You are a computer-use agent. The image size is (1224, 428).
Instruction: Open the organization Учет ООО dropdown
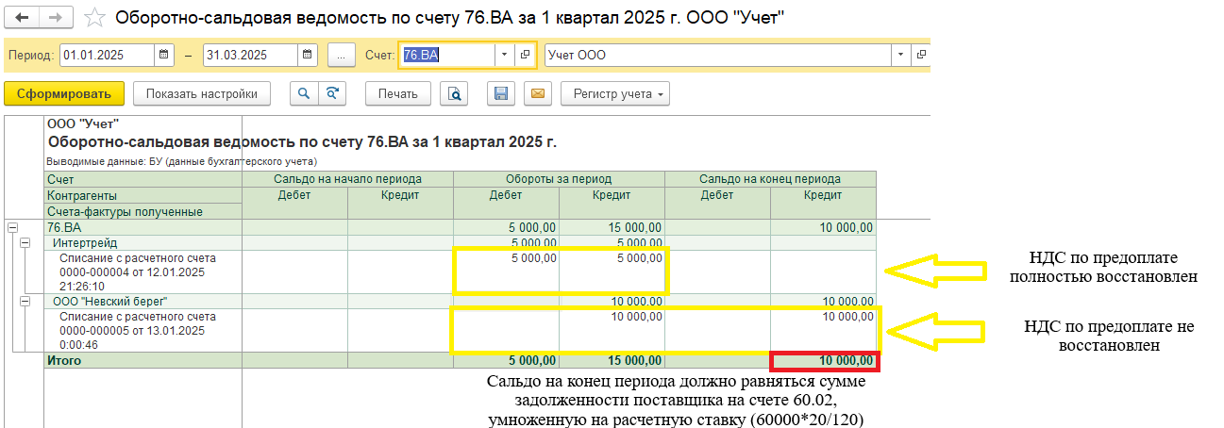[901, 55]
